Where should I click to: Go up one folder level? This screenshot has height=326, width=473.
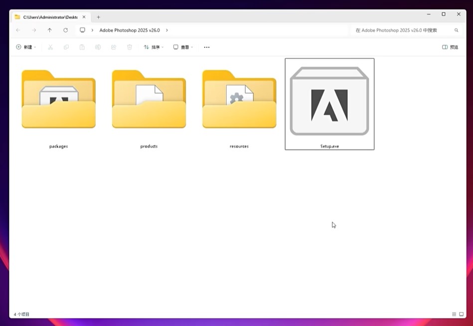click(x=49, y=30)
